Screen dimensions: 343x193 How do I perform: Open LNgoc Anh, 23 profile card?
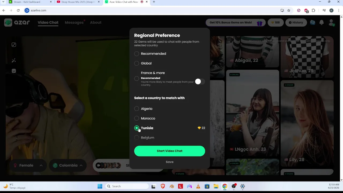click(252, 113)
